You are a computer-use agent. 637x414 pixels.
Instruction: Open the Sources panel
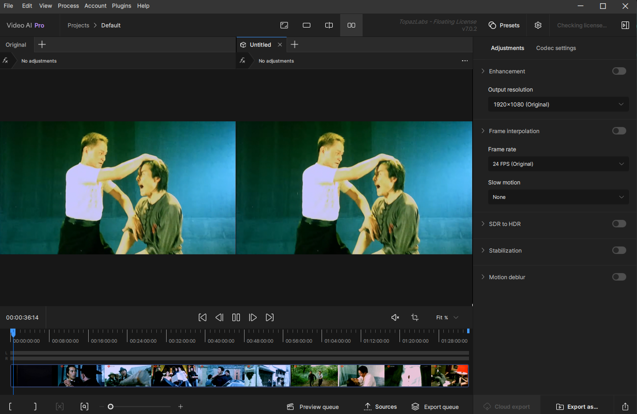pyautogui.click(x=380, y=407)
